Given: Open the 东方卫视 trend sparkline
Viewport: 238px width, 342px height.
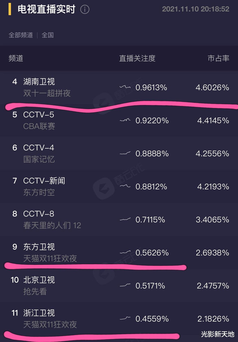Looking at the screenshot, I should point(125,252).
